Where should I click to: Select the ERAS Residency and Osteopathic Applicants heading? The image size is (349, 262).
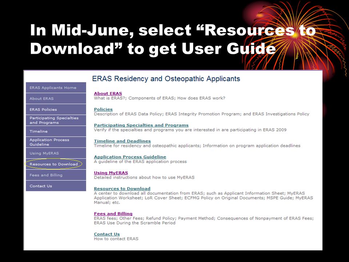(166, 79)
